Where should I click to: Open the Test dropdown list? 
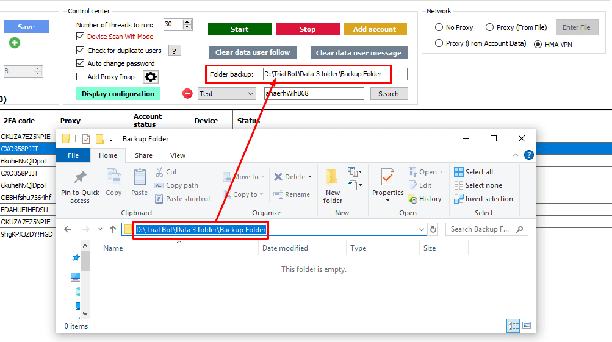(x=251, y=94)
